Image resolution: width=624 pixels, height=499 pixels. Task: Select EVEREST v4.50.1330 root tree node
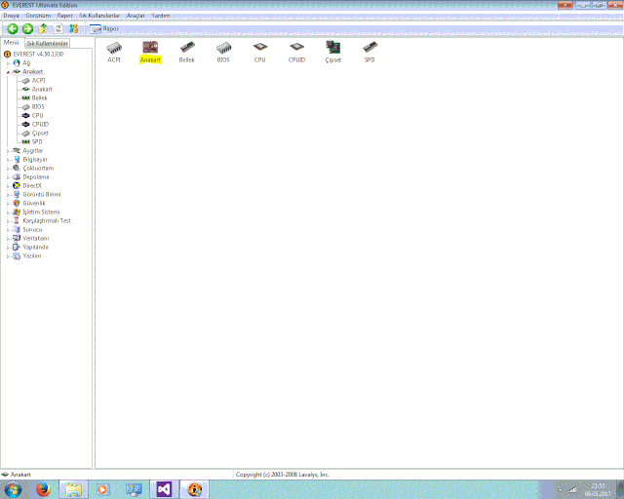(x=38, y=55)
